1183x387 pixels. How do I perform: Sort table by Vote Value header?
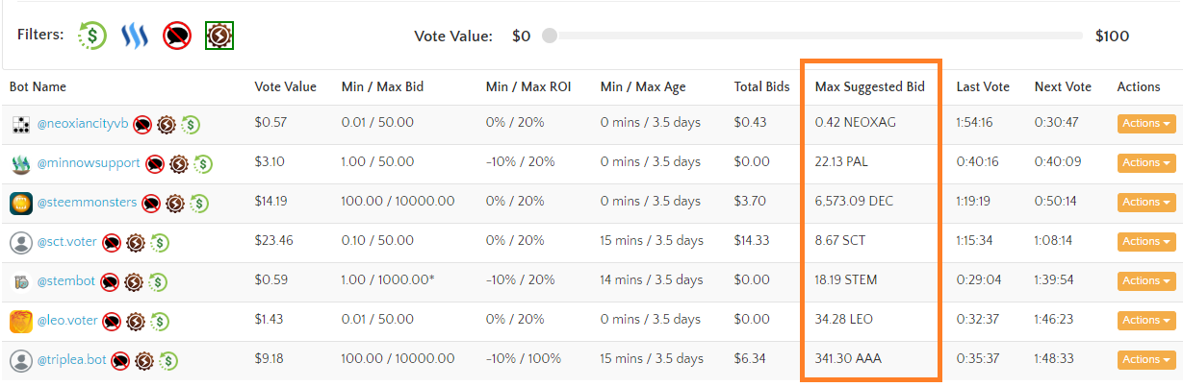[285, 86]
